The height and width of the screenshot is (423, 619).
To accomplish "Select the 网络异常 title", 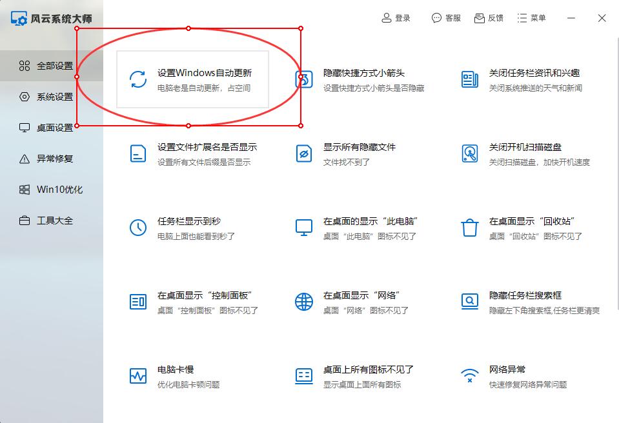I will 507,369.
